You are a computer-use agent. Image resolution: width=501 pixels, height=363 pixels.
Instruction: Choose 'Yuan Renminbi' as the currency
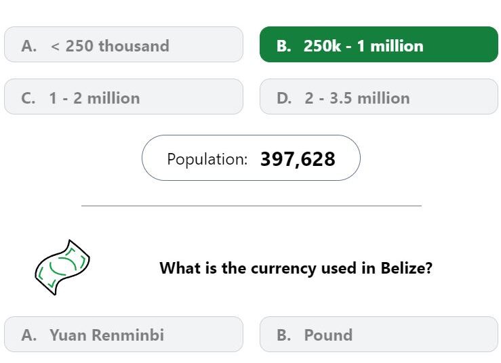[123, 335]
